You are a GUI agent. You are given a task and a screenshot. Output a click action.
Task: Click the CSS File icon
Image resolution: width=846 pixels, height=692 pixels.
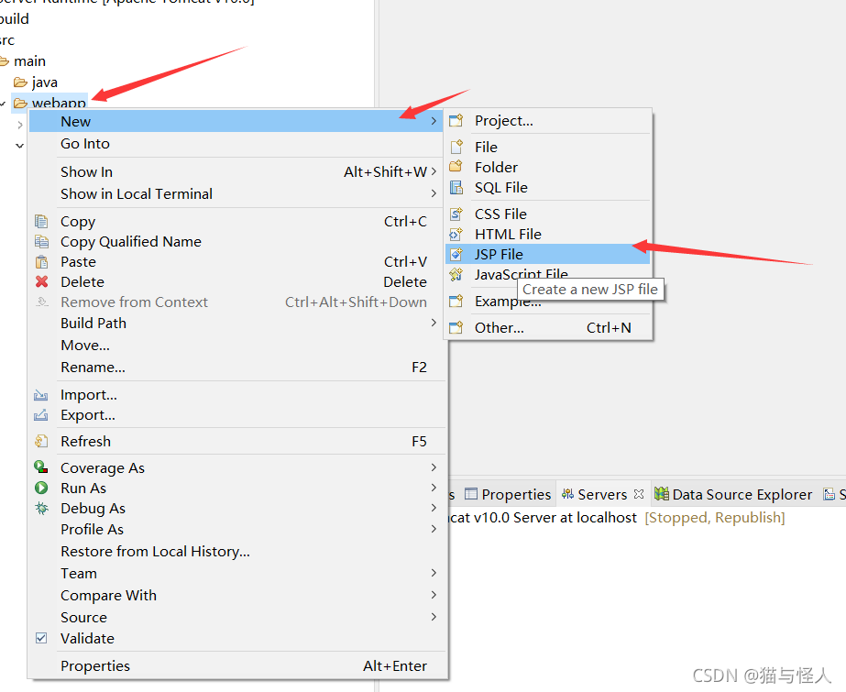click(x=456, y=214)
